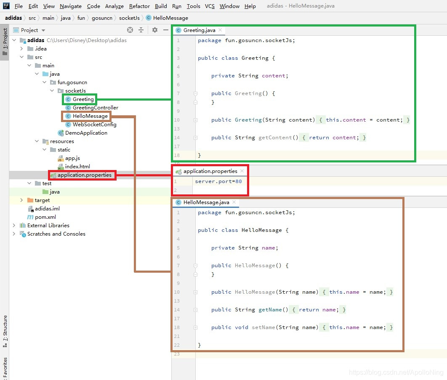Toggle the Favorites tool window button
447x380 pixels.
click(5, 368)
